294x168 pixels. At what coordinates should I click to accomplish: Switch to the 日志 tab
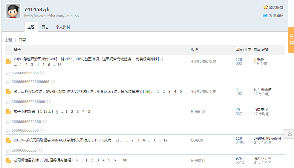45,27
